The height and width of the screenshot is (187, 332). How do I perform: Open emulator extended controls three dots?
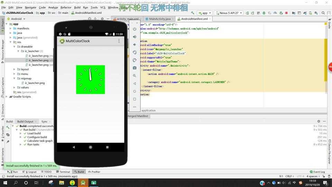coord(135,107)
